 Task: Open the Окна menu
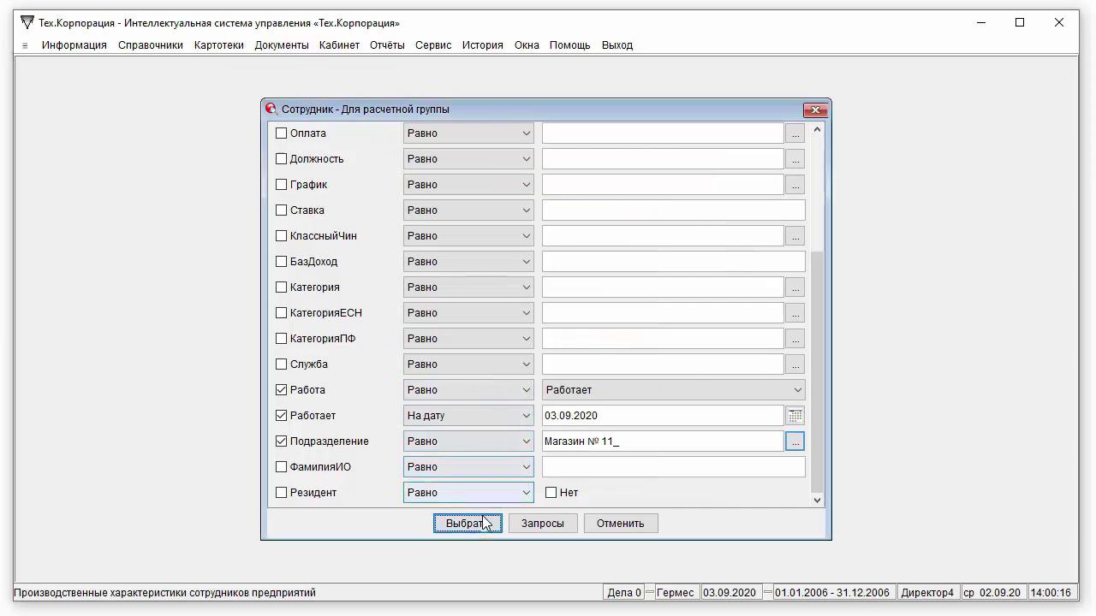(527, 45)
